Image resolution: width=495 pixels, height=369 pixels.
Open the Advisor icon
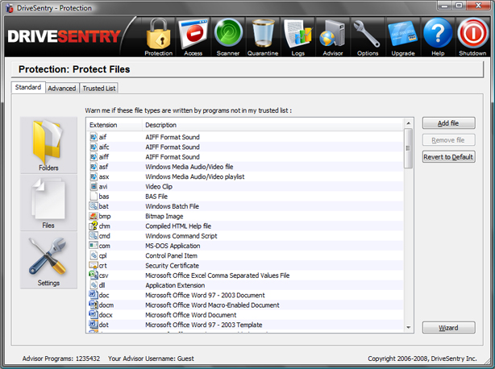[332, 37]
